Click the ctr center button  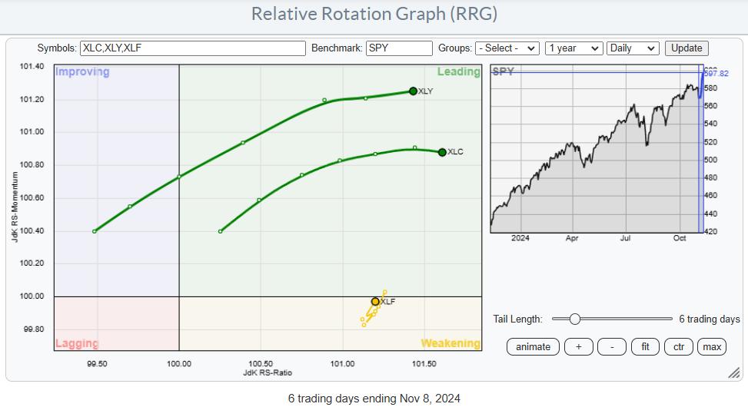click(679, 346)
